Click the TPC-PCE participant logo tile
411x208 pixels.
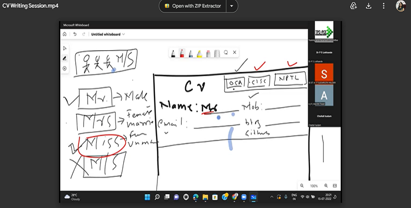pyautogui.click(x=324, y=31)
